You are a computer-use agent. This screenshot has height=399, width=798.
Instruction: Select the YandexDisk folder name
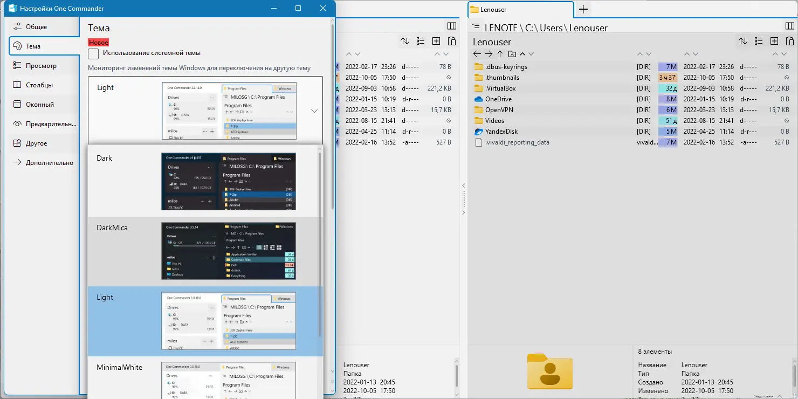[501, 132]
